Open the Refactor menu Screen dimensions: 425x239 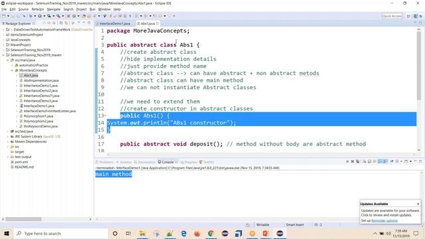pyautogui.click(x=38, y=9)
